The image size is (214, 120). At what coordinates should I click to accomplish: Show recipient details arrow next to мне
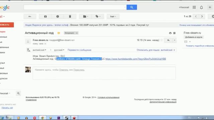[45, 44]
